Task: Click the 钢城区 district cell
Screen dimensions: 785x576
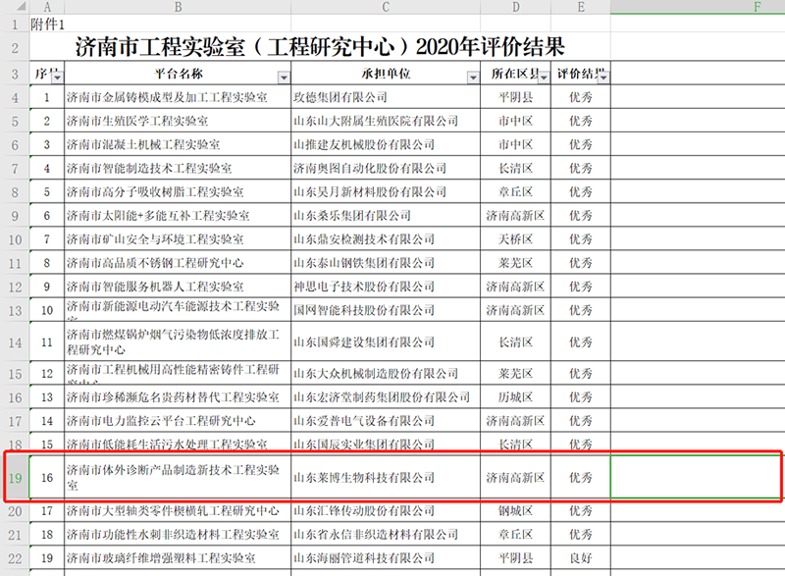Action: 516,511
